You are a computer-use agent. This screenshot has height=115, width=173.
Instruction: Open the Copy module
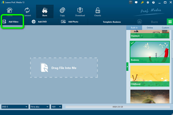[62, 12]
